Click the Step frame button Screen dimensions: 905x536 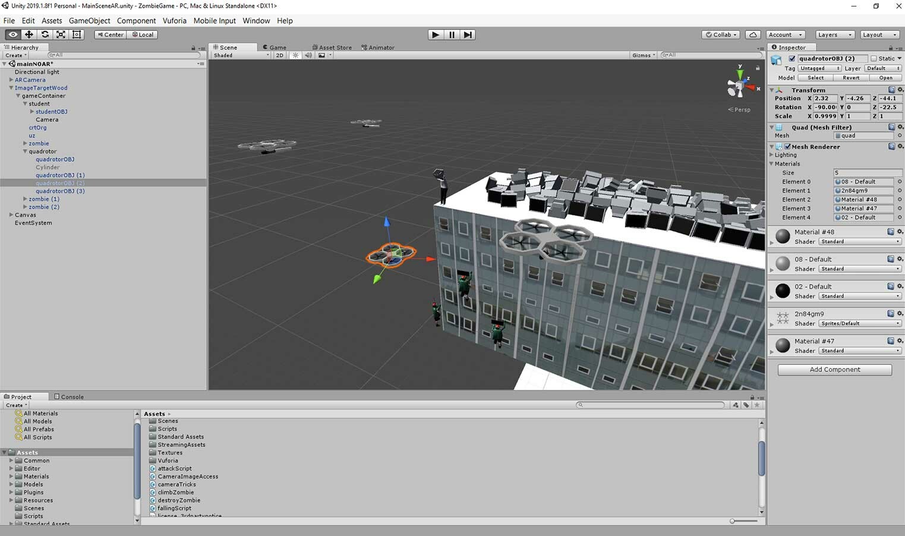pos(468,34)
